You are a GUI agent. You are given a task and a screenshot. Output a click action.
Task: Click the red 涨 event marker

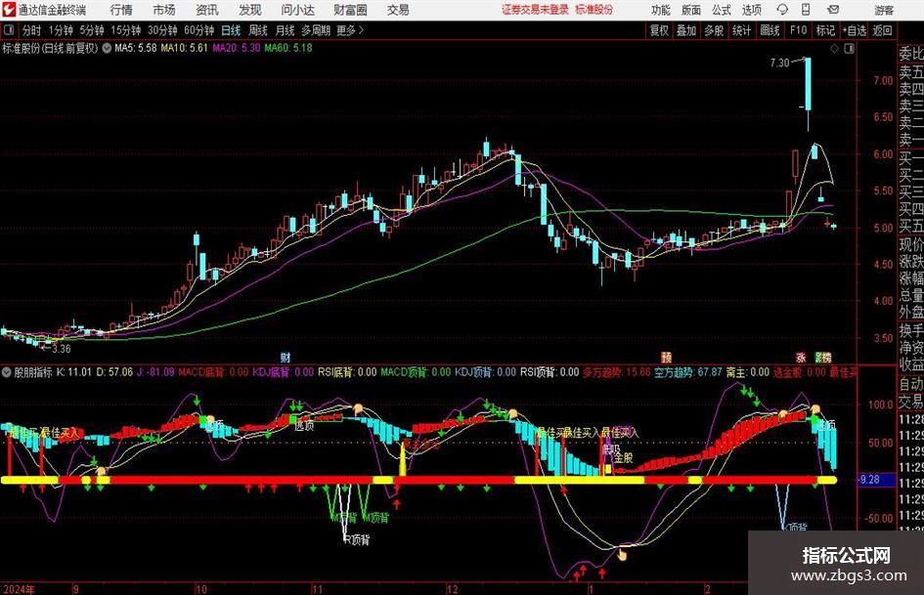coord(801,357)
